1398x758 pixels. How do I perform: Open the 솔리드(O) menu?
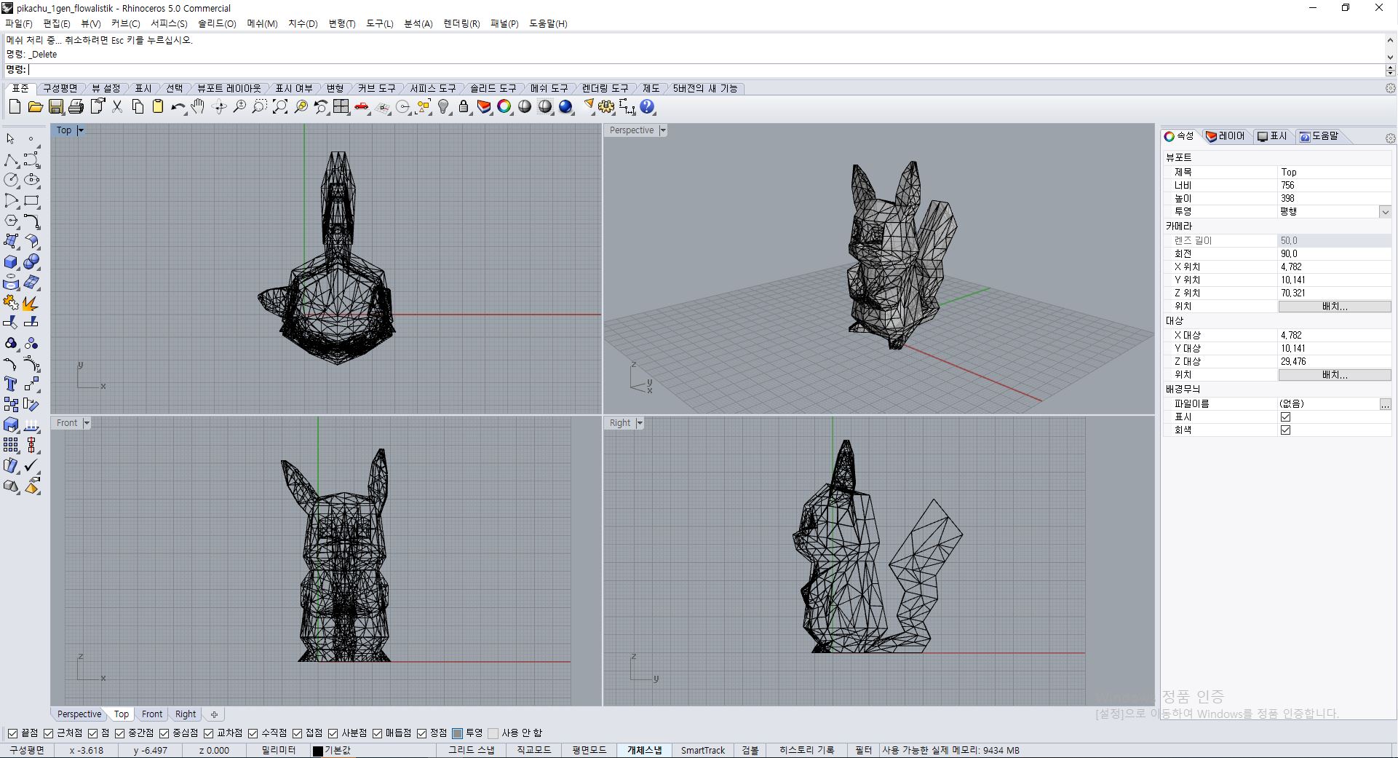click(x=217, y=23)
